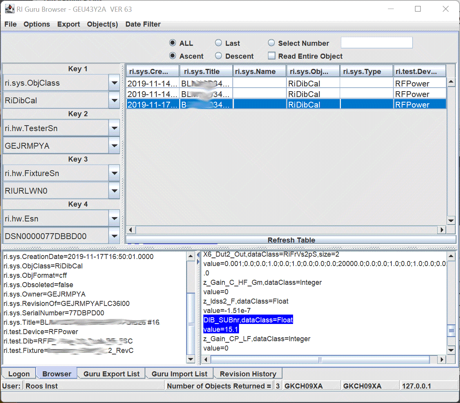Expand the Key 2 ri.hw.TesterSn dropdown
Screen dimensions: 460x403
(x=114, y=128)
